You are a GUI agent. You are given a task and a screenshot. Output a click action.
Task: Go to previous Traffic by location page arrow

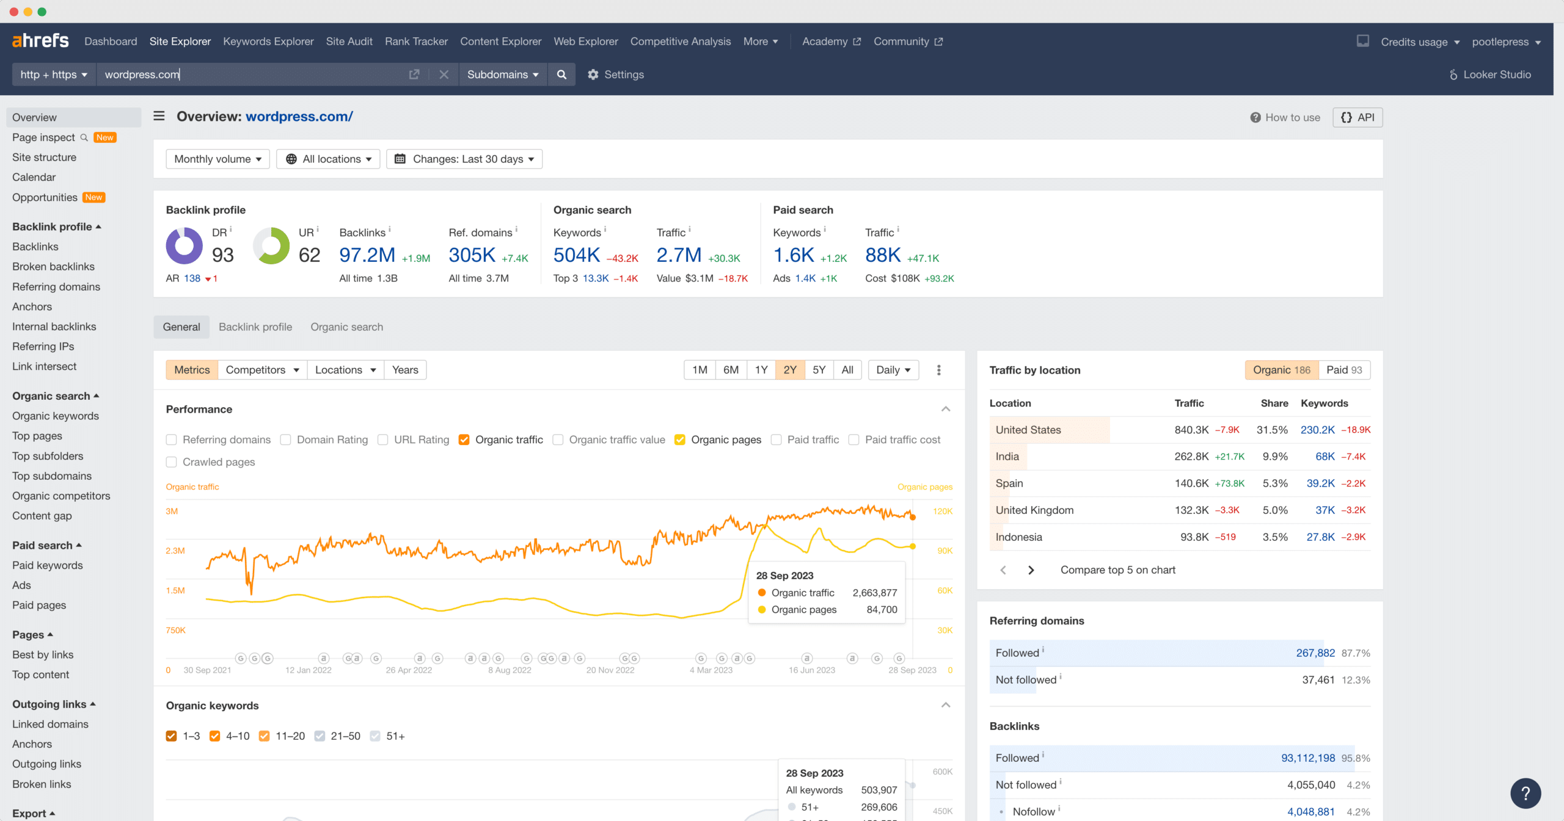(1003, 570)
